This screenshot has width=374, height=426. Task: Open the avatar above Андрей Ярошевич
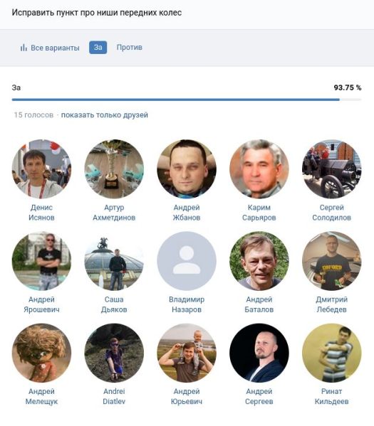pyautogui.click(x=41, y=261)
